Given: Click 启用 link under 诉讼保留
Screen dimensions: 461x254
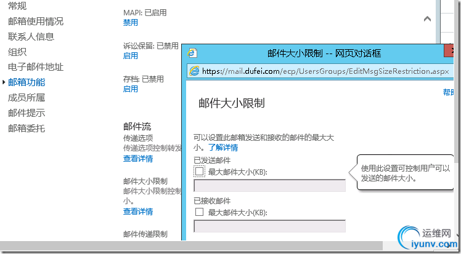Looking at the screenshot, I should (x=131, y=56).
